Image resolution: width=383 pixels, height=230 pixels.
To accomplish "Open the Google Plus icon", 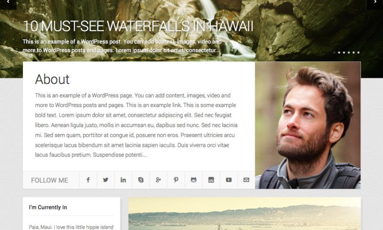I will pyautogui.click(x=158, y=180).
